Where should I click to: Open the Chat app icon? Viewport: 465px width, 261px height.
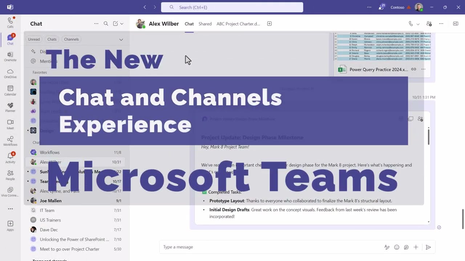10,40
